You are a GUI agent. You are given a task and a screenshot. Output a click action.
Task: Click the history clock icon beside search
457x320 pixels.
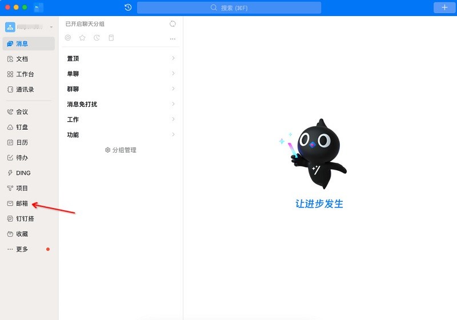128,7
